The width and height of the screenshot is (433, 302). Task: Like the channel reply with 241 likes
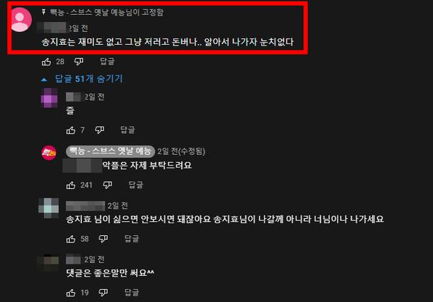pyautogui.click(x=71, y=185)
